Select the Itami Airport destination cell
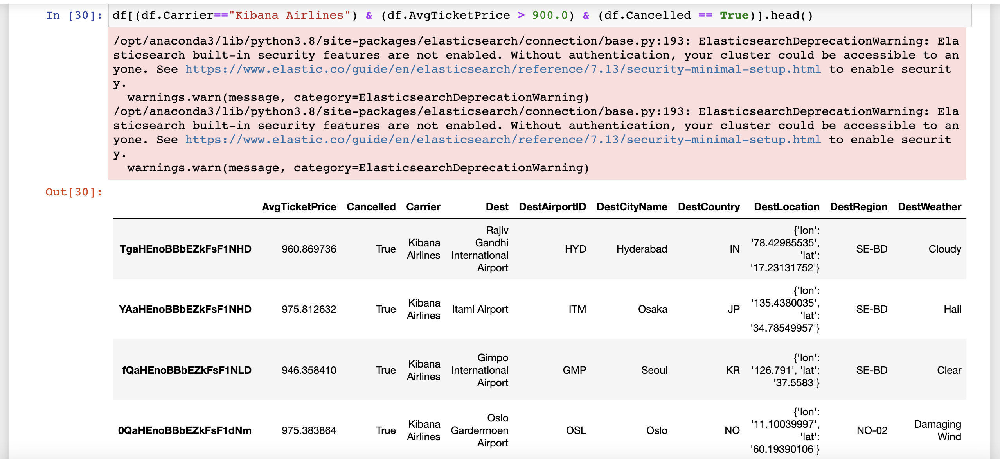The image size is (1000, 459). point(480,309)
